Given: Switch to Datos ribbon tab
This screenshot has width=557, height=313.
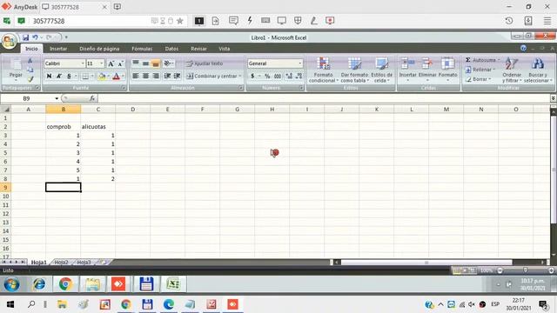Looking at the screenshot, I should 171,49.
